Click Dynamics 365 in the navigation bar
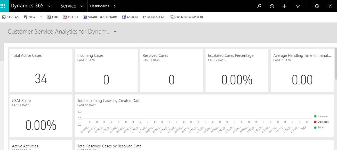Screen dimensions: 337x150 click(27, 6)
